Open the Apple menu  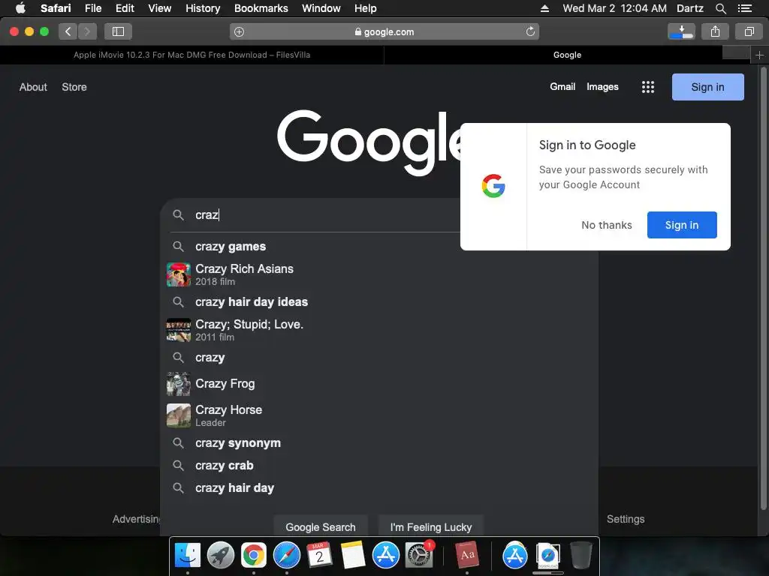(20, 8)
